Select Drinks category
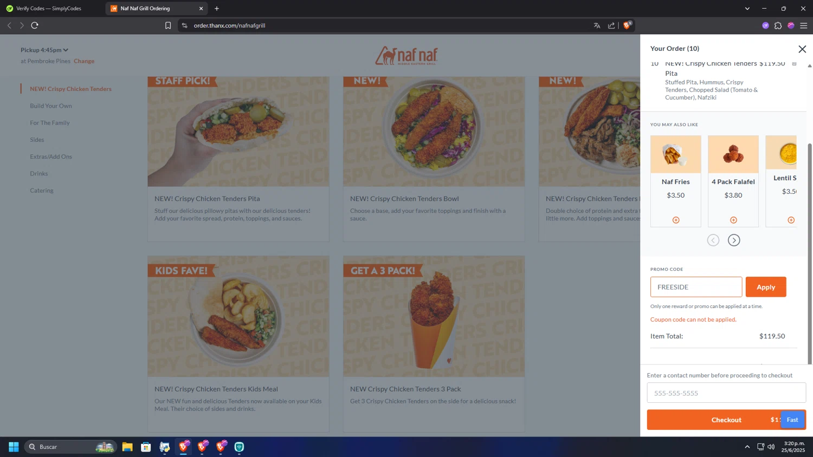 [x=39, y=173]
